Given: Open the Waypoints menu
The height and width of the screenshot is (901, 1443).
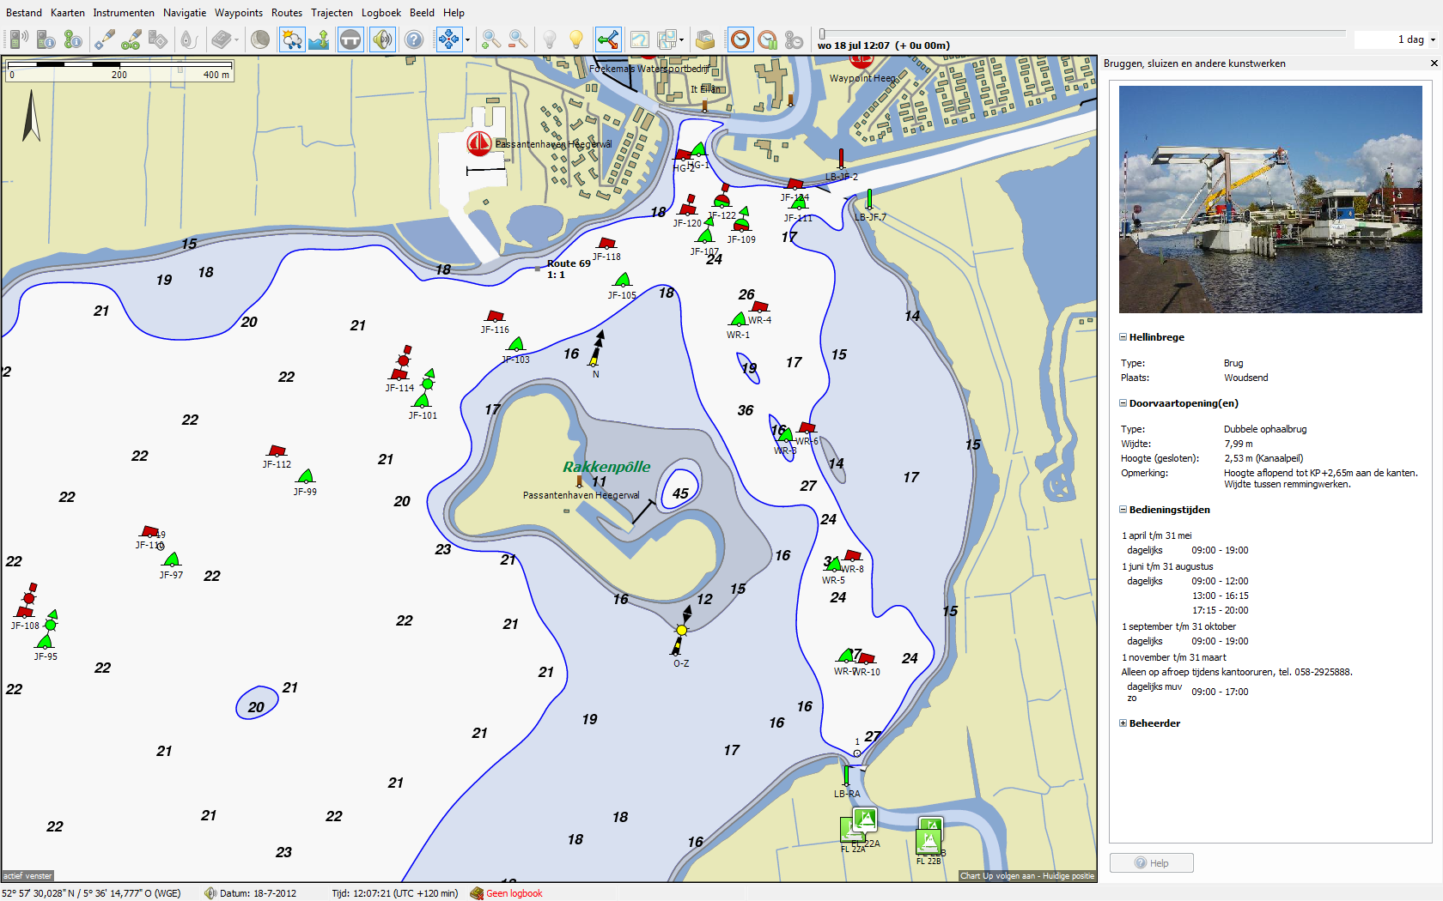Looking at the screenshot, I should click(x=239, y=13).
